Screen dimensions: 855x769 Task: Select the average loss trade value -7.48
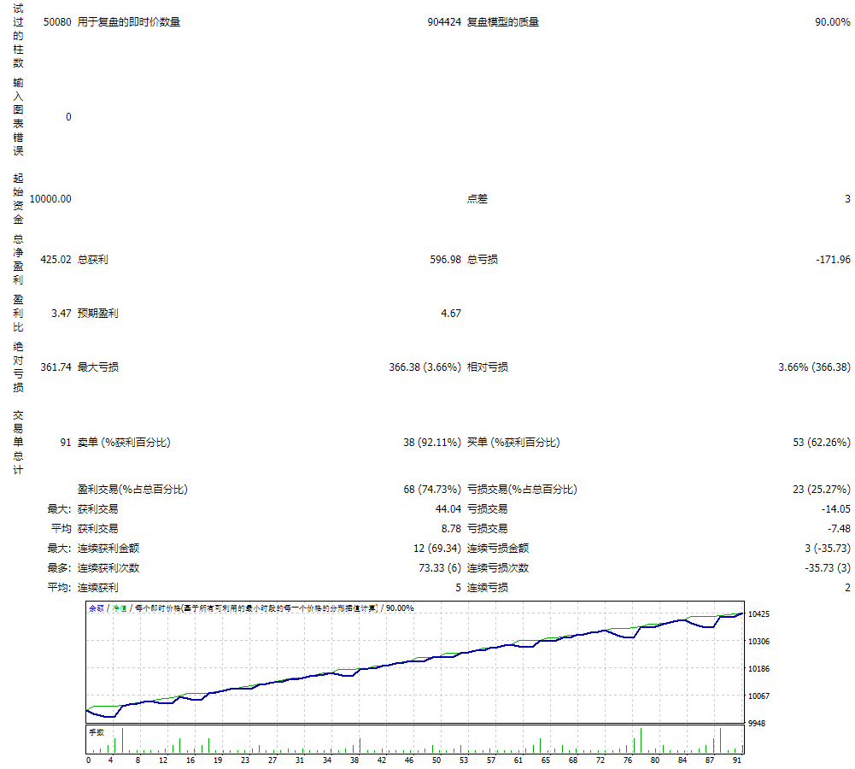(839, 529)
